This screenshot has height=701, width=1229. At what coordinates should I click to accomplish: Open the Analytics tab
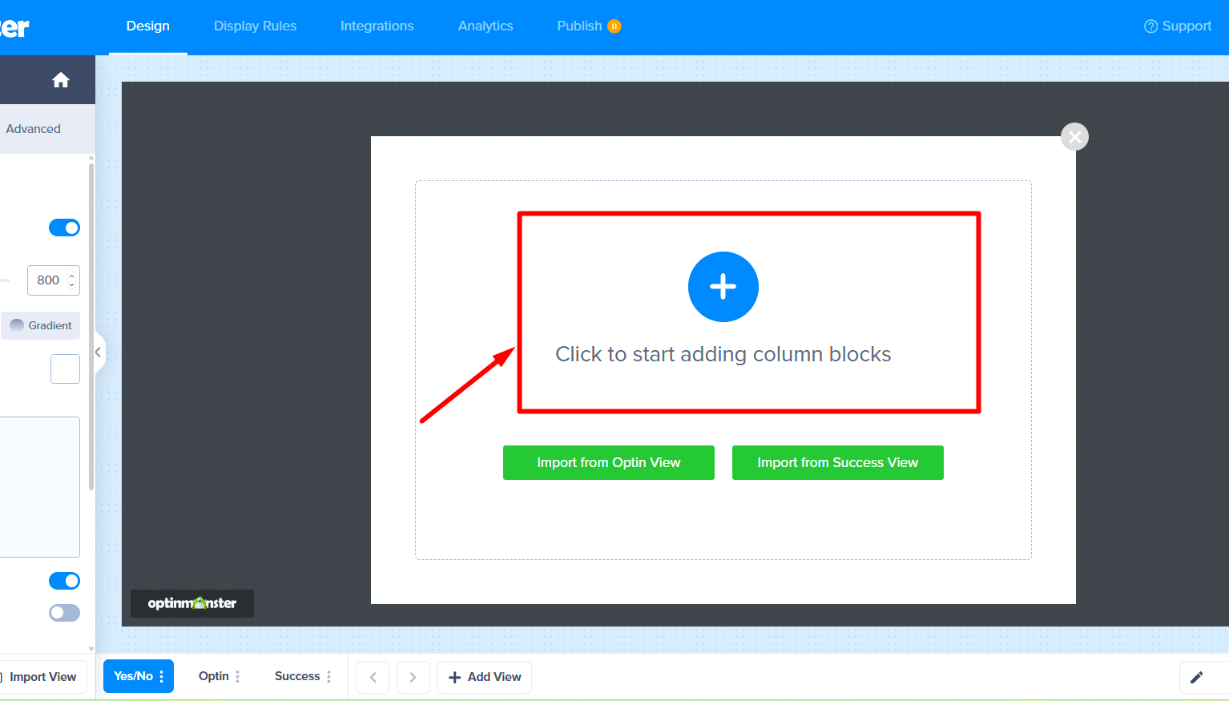pyautogui.click(x=486, y=26)
